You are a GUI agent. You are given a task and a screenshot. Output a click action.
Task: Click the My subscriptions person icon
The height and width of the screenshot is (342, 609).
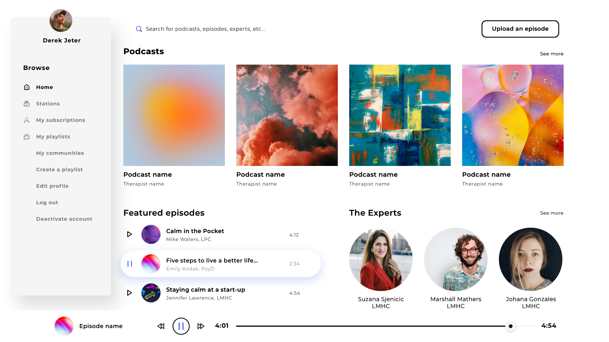click(x=27, y=120)
